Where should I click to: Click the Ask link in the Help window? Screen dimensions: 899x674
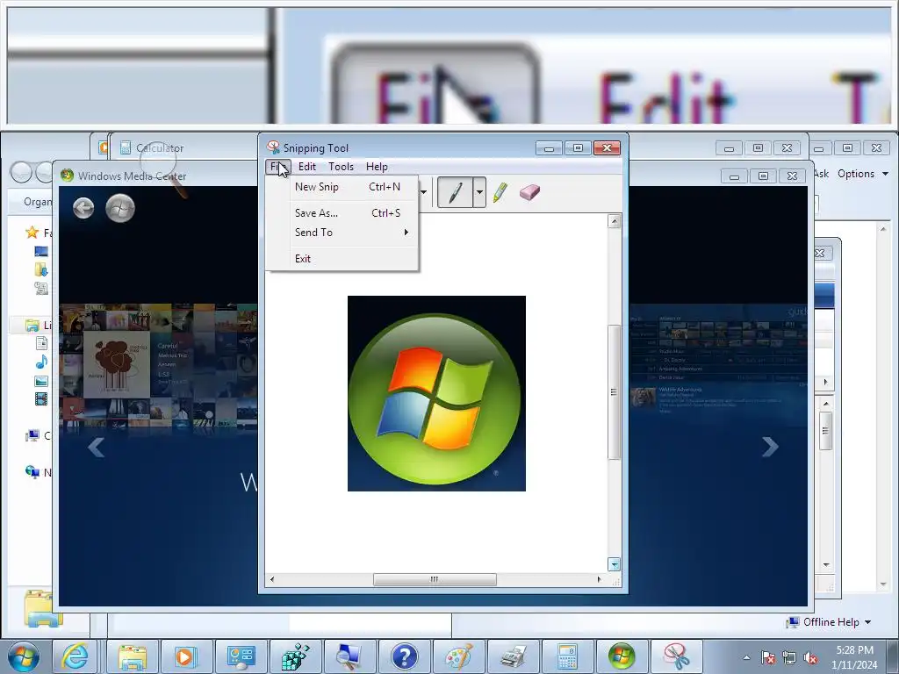821,174
